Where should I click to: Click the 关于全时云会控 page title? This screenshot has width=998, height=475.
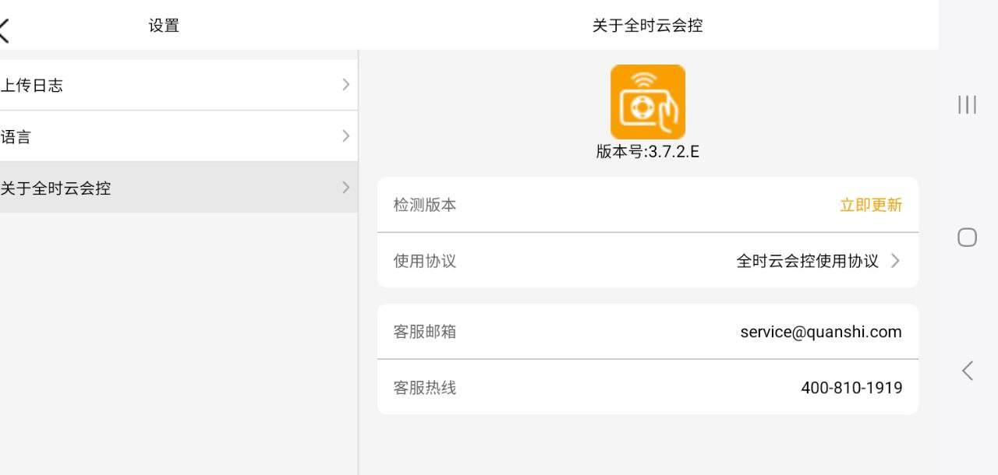tap(648, 26)
